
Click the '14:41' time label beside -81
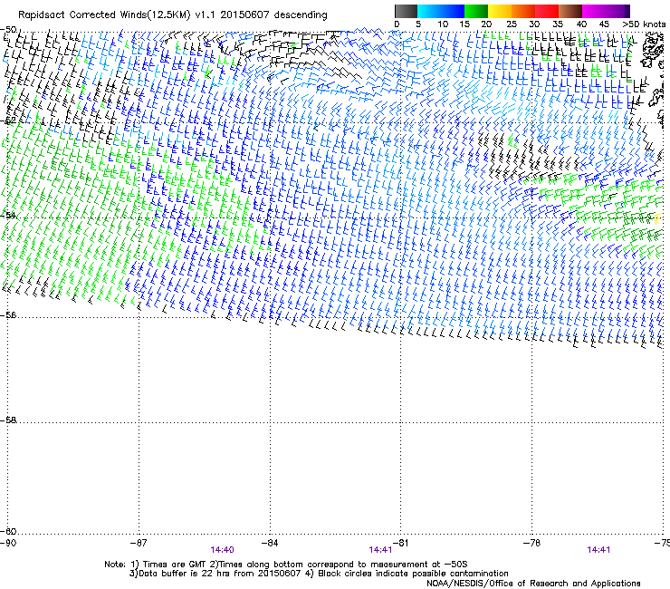click(x=380, y=550)
